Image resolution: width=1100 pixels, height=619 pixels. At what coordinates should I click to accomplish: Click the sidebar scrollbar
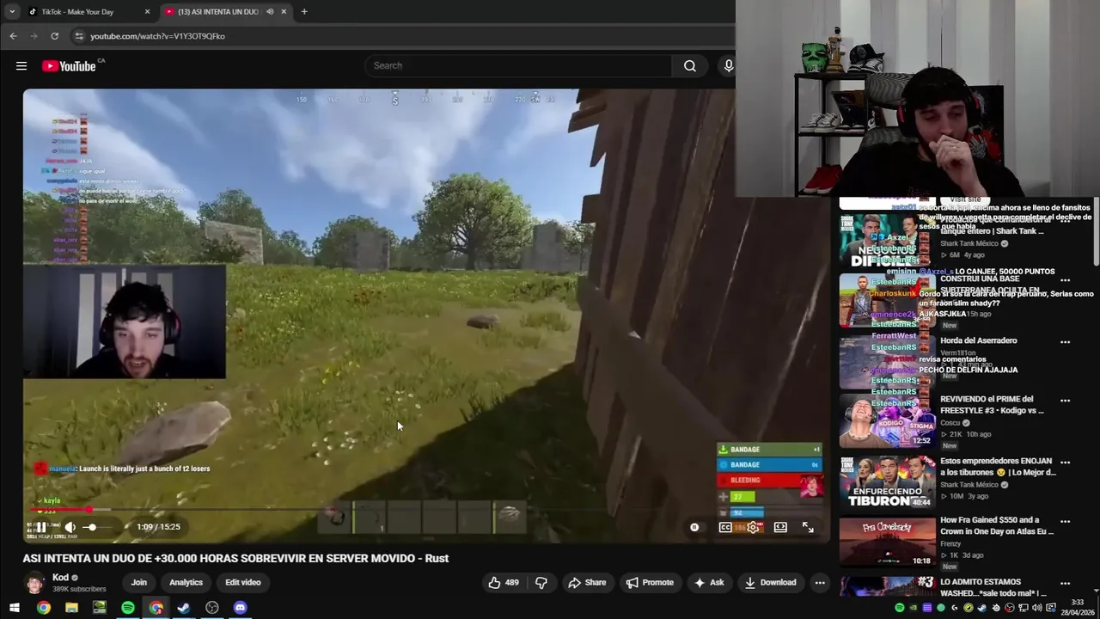(x=1096, y=232)
